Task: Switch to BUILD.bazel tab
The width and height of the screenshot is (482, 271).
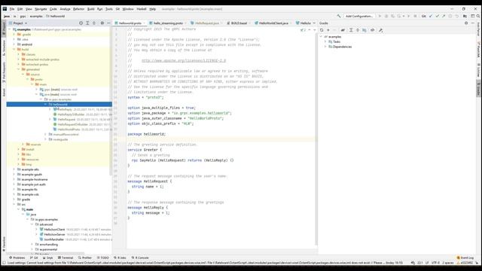Action: click(239, 23)
